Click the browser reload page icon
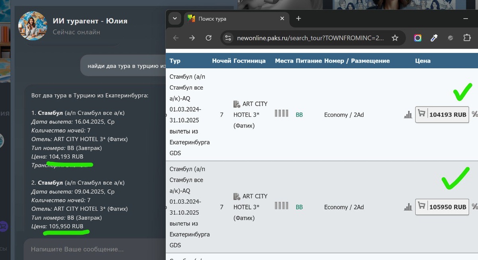Screen dimensions: 478x260 pos(208,38)
